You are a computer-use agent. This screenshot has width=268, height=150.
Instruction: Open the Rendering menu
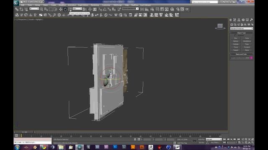tap(95, 5)
